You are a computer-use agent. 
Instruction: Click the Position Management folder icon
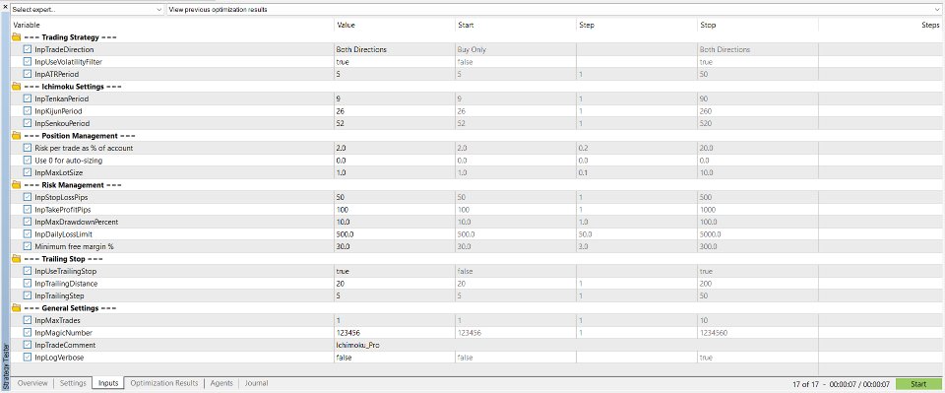(x=17, y=136)
